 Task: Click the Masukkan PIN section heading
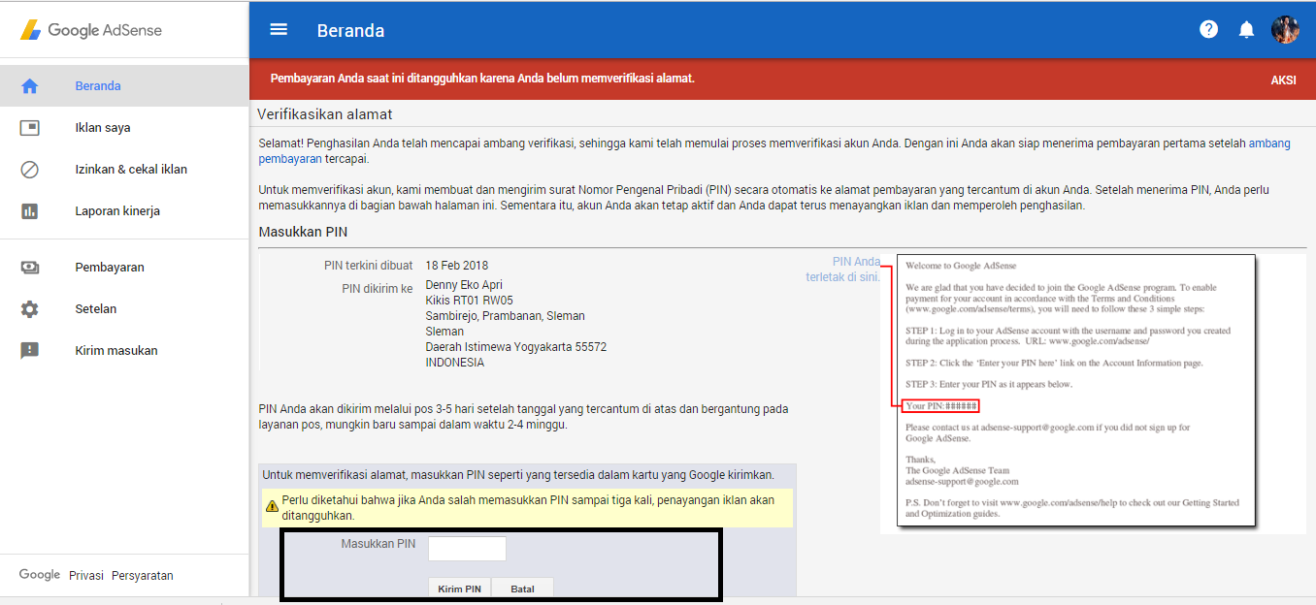(303, 232)
